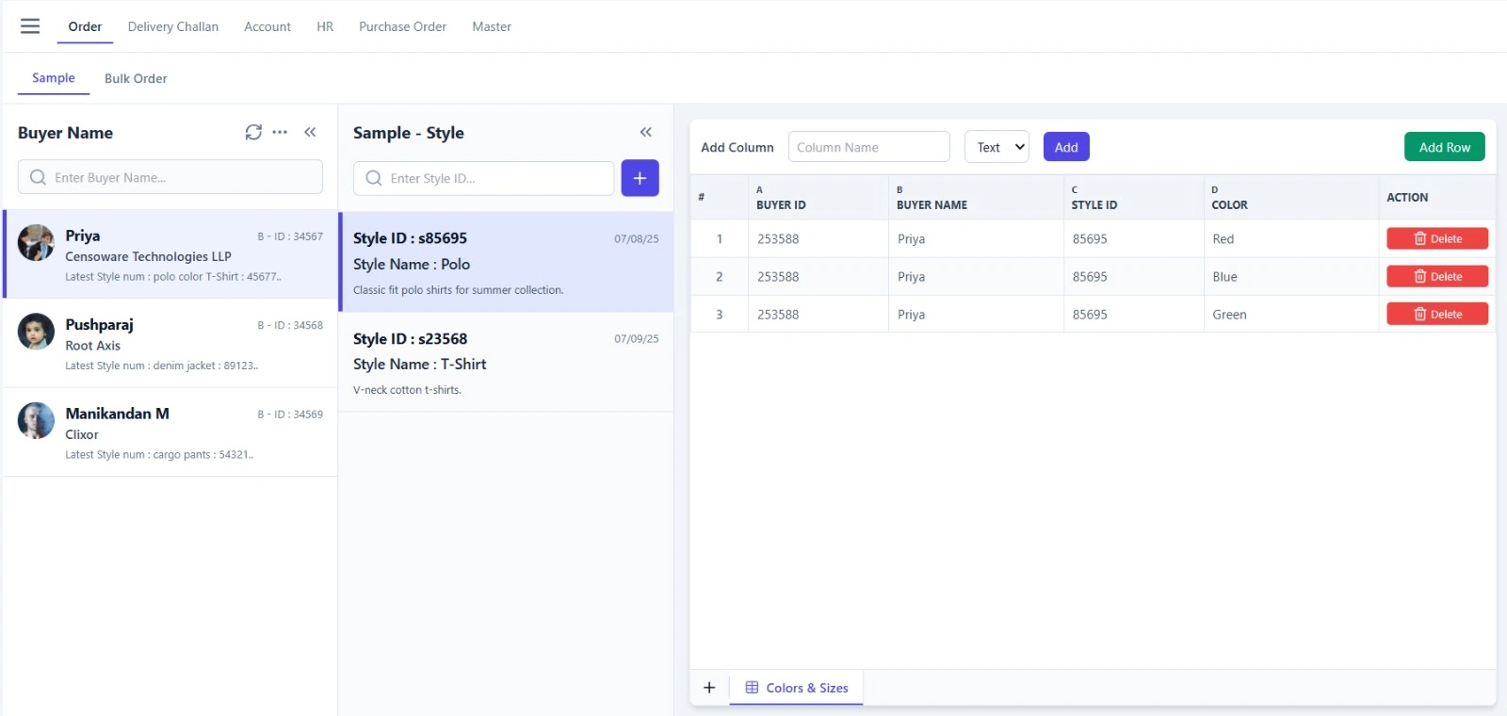Delete the row with color Blue
Viewport: 1507px width, 716px height.
(1436, 277)
